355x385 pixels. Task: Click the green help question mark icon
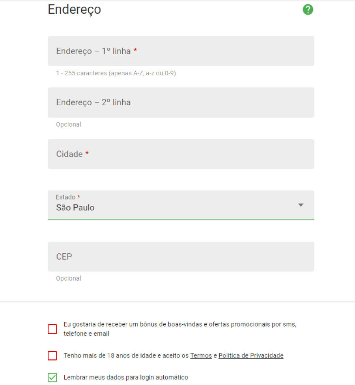coord(308,9)
